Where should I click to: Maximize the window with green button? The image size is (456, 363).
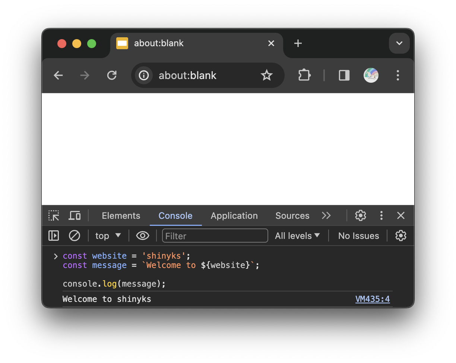coord(92,44)
